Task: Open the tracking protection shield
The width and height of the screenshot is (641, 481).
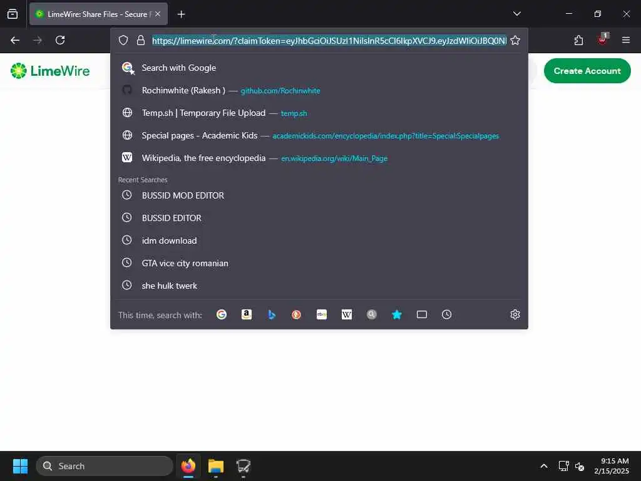Action: tap(123, 40)
